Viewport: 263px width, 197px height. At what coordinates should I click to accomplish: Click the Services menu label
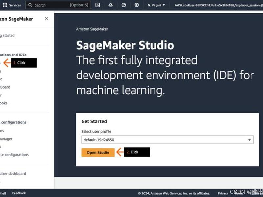[15, 5]
